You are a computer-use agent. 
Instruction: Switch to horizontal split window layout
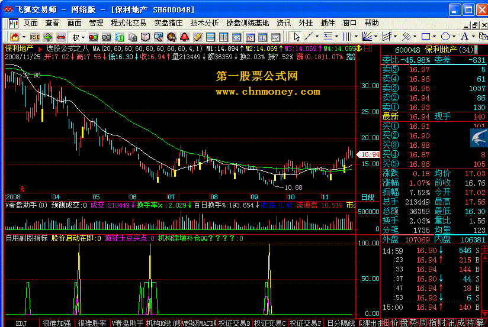[211, 37]
